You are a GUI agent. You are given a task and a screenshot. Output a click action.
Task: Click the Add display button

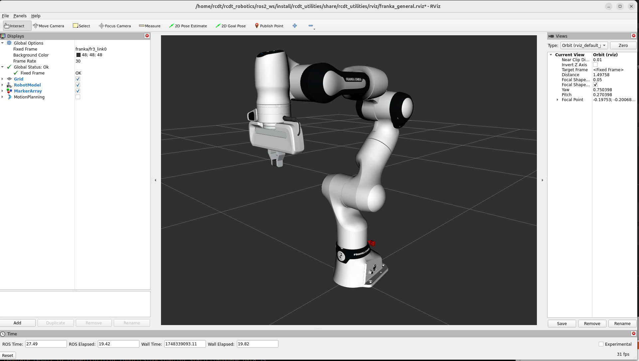[x=18, y=323]
